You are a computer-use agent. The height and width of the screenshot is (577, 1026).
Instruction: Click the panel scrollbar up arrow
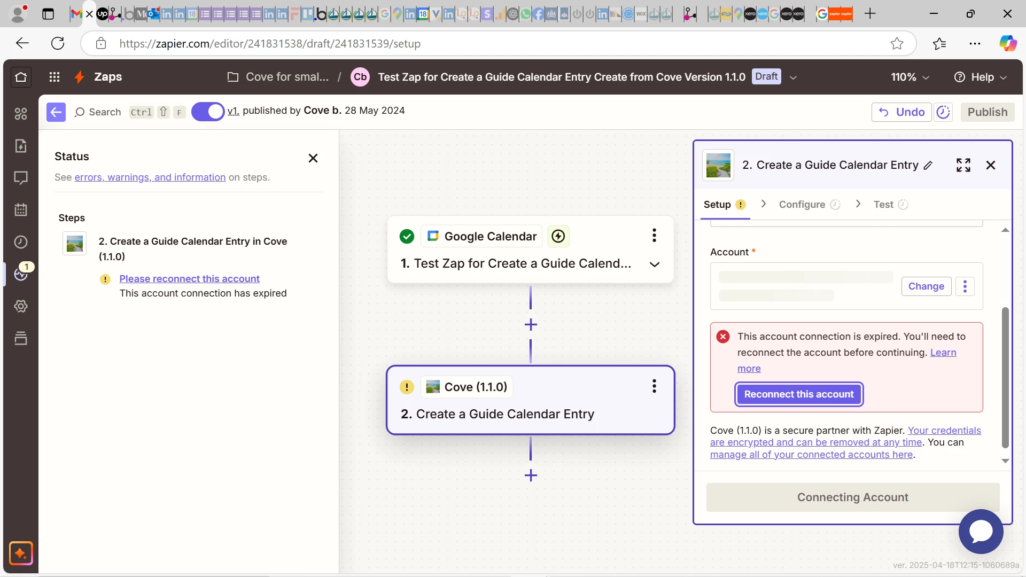(x=1005, y=230)
